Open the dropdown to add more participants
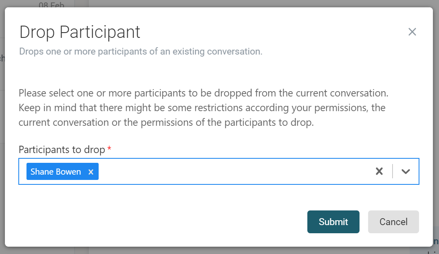 (406, 171)
